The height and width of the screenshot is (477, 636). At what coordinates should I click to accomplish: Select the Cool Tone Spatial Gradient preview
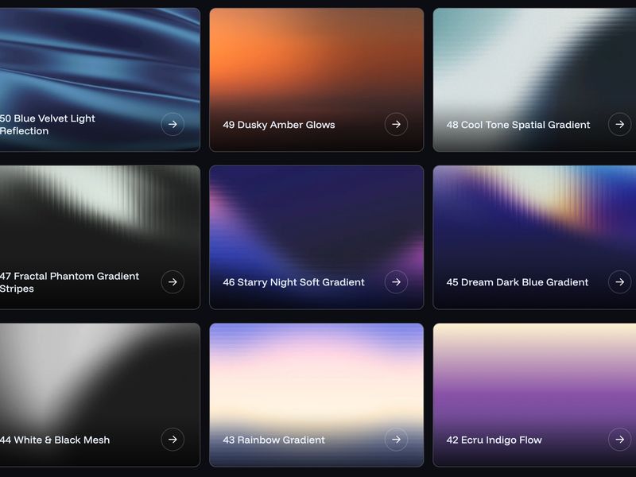click(x=534, y=64)
